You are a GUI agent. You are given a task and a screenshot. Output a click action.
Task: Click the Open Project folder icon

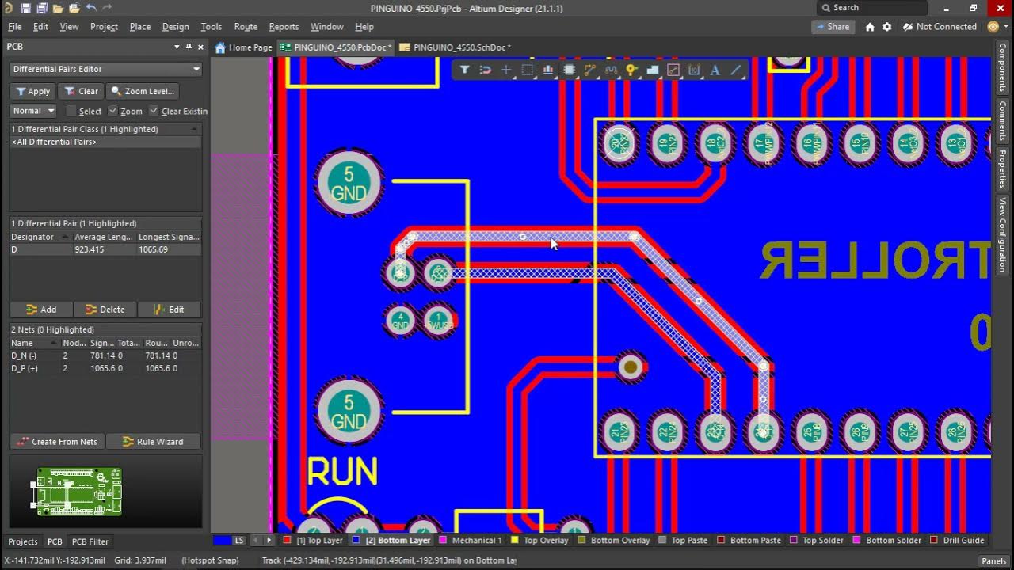point(74,8)
